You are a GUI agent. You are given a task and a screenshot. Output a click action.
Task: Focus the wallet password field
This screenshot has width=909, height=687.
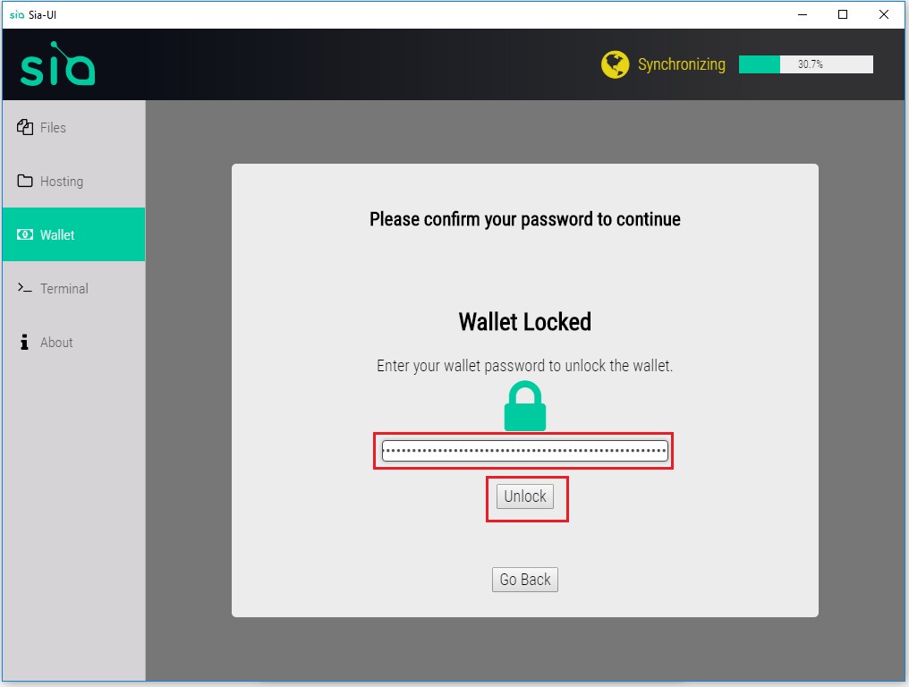(524, 451)
